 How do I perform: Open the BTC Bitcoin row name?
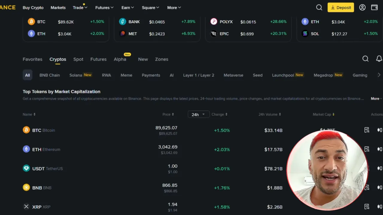(x=43, y=130)
